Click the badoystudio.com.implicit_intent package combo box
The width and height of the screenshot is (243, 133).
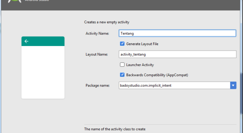(x=174, y=85)
